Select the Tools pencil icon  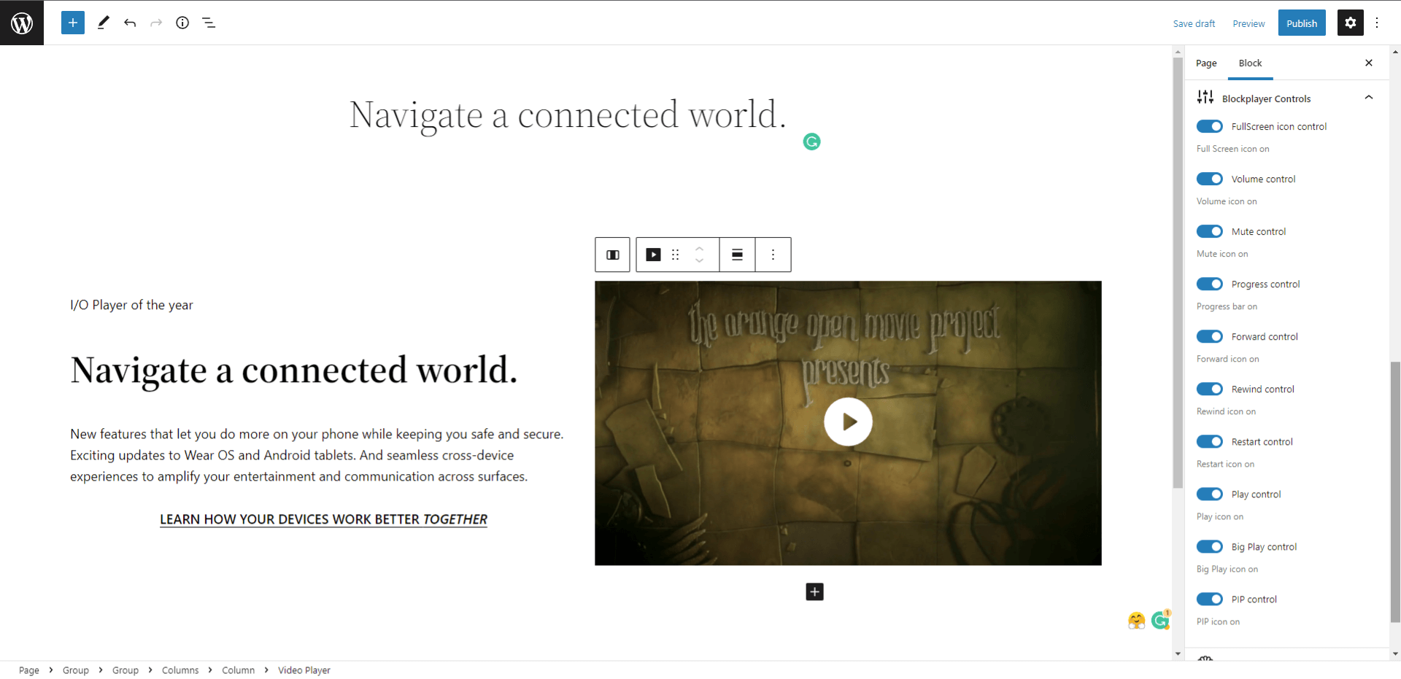point(104,23)
